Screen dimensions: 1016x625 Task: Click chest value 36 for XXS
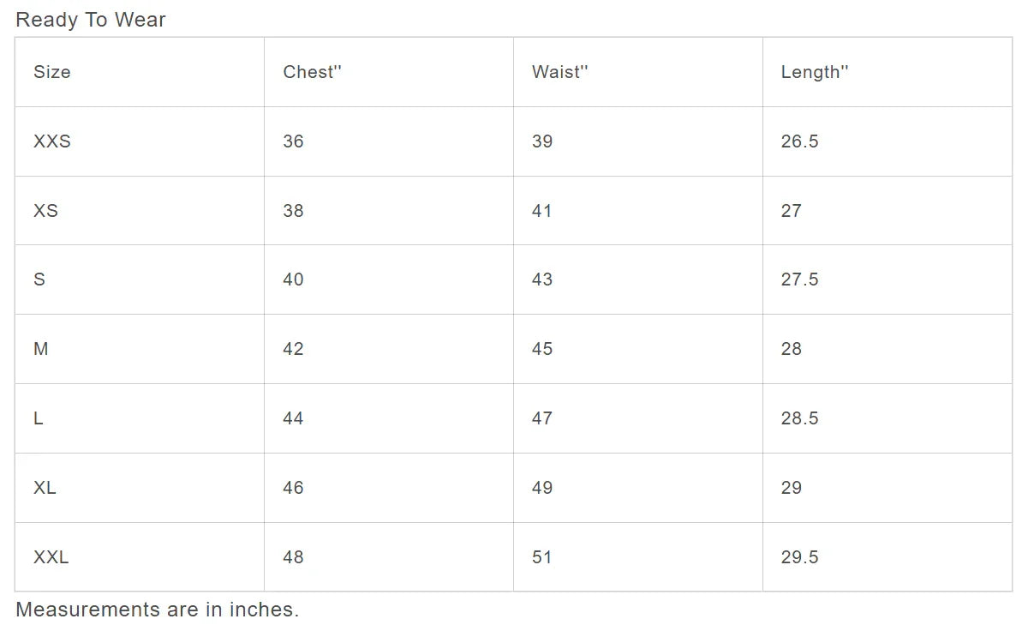[x=293, y=141]
